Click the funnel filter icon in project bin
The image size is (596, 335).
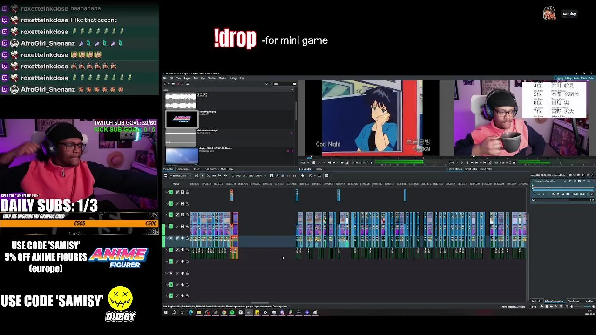tap(266, 84)
